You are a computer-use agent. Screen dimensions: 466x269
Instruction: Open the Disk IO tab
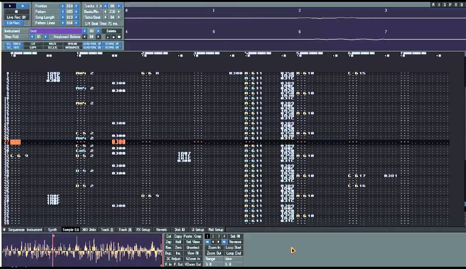pyautogui.click(x=180, y=230)
